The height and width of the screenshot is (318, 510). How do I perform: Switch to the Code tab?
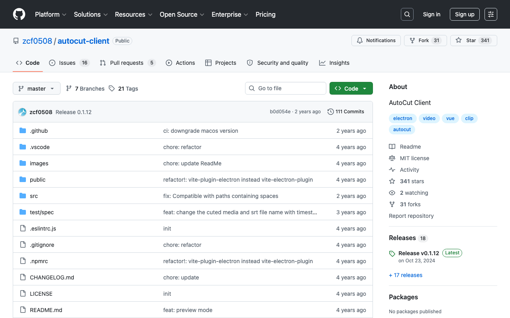pos(28,63)
